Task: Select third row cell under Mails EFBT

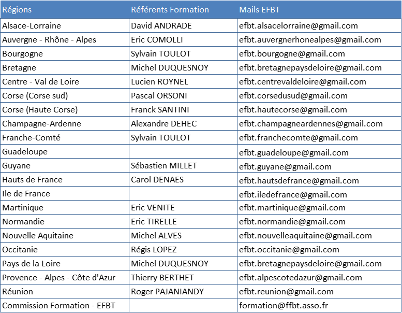Action: (x=319, y=53)
